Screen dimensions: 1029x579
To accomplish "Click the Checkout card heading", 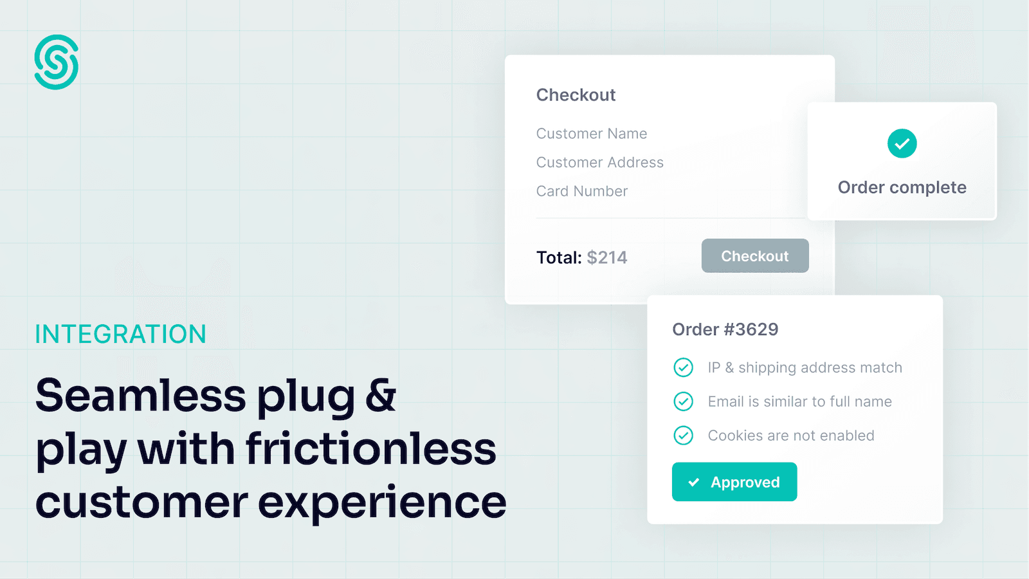I will pos(576,95).
